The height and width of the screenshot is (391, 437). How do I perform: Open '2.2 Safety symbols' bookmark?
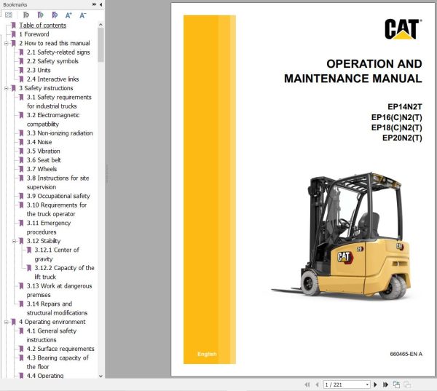[x=52, y=61]
